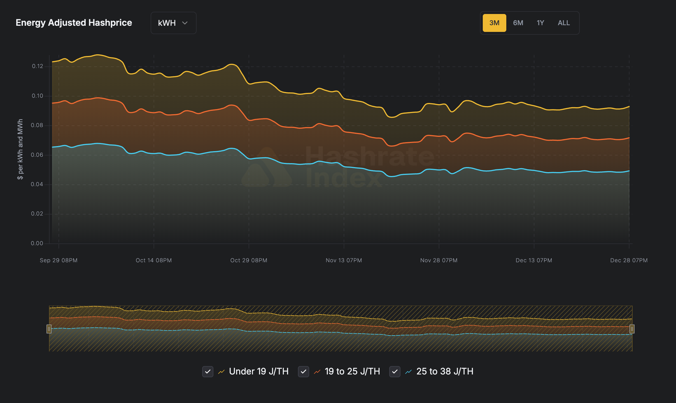Image resolution: width=676 pixels, height=403 pixels.
Task: Click the orange 19 to 25 J/TH legend icon
Action: point(317,372)
